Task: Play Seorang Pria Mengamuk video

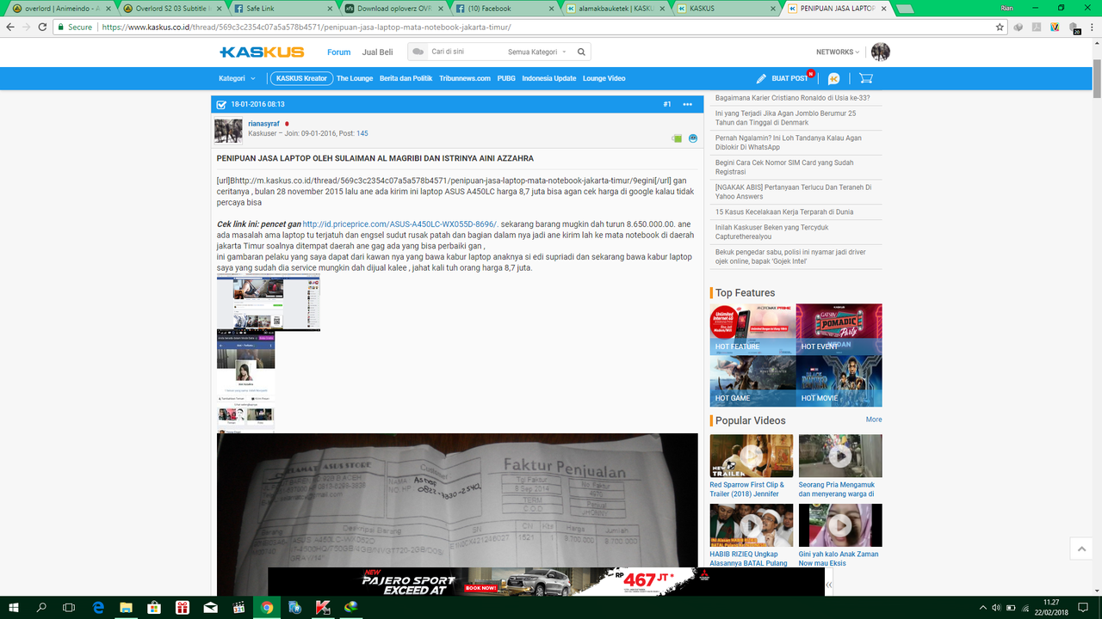Action: 840,456
